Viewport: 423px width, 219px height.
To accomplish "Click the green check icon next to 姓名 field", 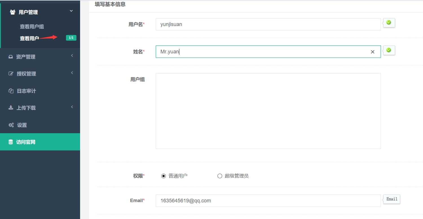I will click(389, 50).
